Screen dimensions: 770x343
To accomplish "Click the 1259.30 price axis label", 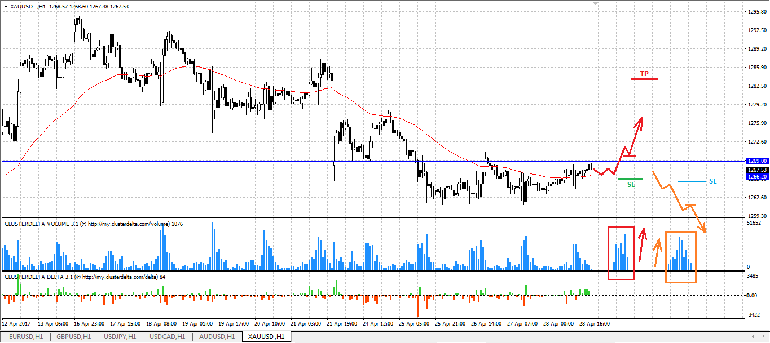I will (x=757, y=216).
